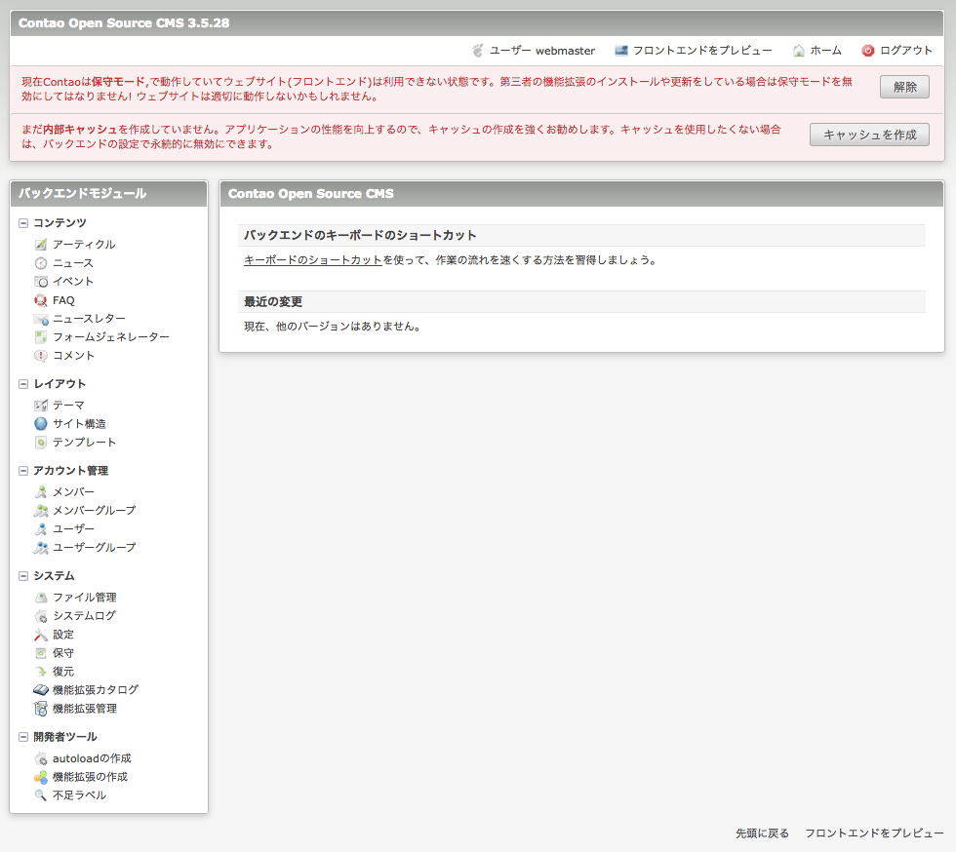
Task: Open the システムログ module
Action: (x=84, y=616)
